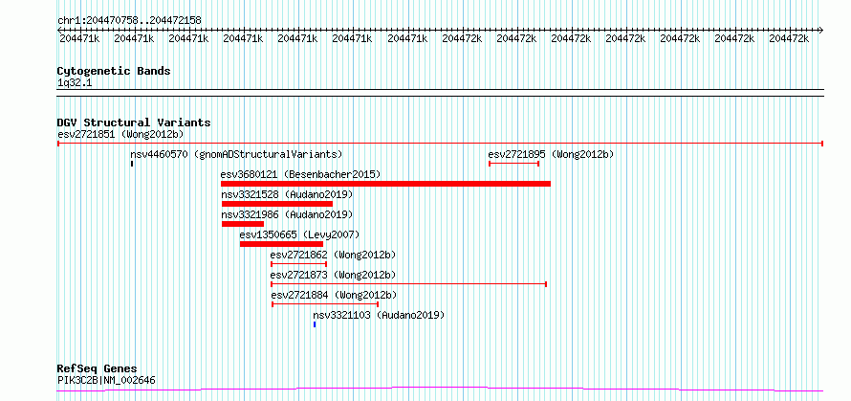Click the black 1q32.1 cytogenetic band bar
Image resolution: width=851 pixels, height=401 pixels.
(x=440, y=93)
